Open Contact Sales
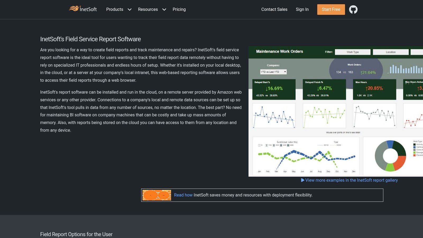Image resolution: width=423 pixels, height=238 pixels. coord(274,9)
